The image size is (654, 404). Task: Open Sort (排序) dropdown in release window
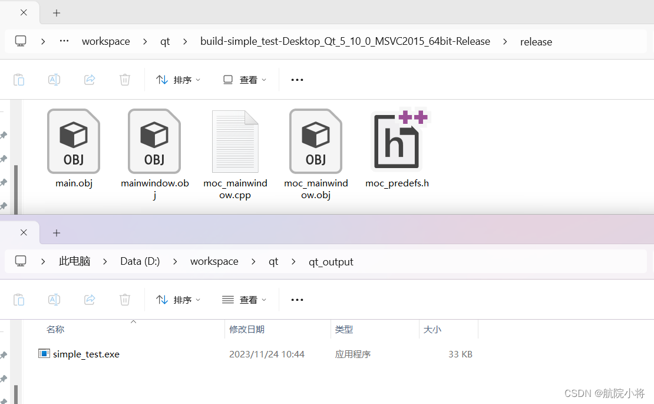coord(178,80)
